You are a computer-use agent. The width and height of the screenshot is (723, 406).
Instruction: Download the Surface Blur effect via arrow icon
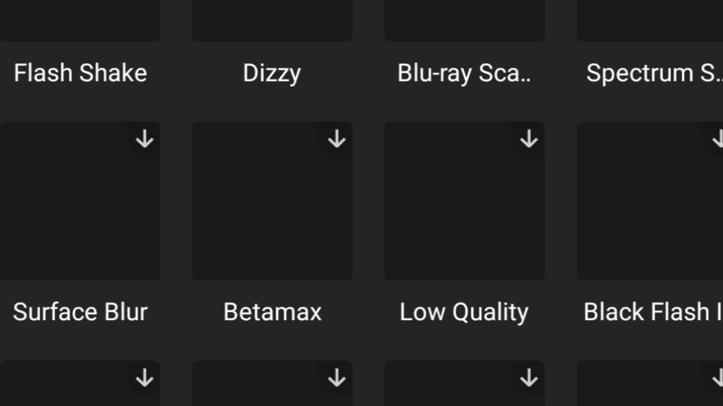point(145,139)
